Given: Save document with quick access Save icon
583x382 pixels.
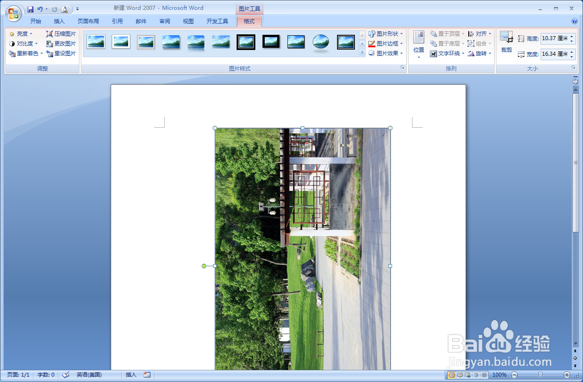Looking at the screenshot, I should (x=30, y=9).
